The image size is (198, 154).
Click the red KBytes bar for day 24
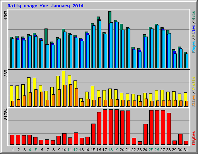(x=145, y=134)
